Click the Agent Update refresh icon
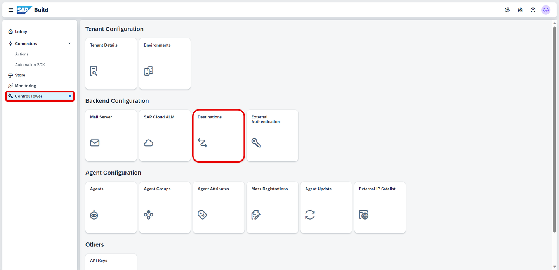This screenshot has width=559, height=270. pos(310,215)
